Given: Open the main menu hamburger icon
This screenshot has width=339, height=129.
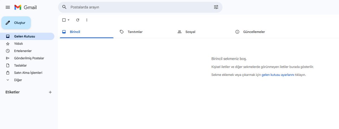Looking at the screenshot, I should pyautogui.click(x=8, y=7).
